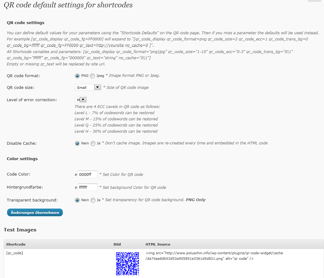Click the Code Color hex input field
This screenshot has height=278, width=324.
pos(87,174)
